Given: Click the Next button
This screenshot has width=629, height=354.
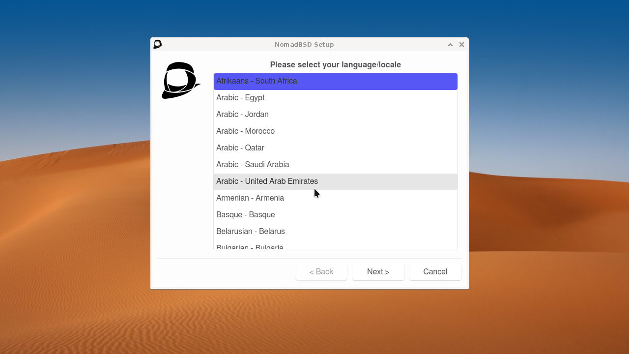Looking at the screenshot, I should point(378,272).
